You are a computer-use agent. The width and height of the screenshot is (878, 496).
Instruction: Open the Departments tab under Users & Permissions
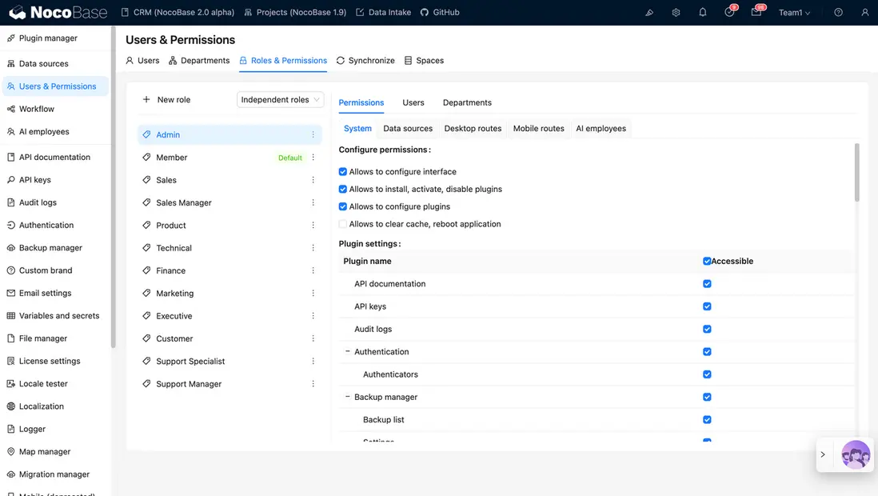pos(199,61)
